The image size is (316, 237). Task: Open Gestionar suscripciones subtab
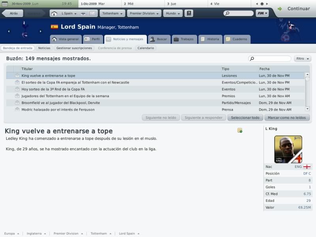(x=74, y=48)
